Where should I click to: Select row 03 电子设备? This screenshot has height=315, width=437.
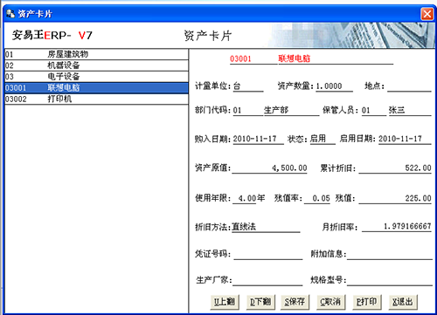pyautogui.click(x=96, y=77)
